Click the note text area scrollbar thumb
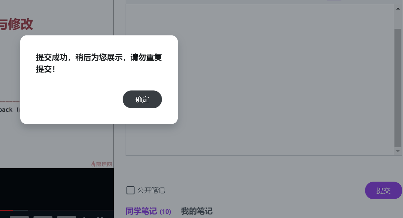The height and width of the screenshot is (218, 403). click(x=398, y=88)
